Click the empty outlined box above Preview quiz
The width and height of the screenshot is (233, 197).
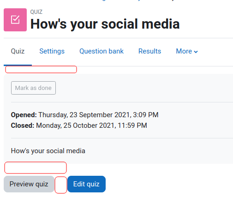coord(36,167)
